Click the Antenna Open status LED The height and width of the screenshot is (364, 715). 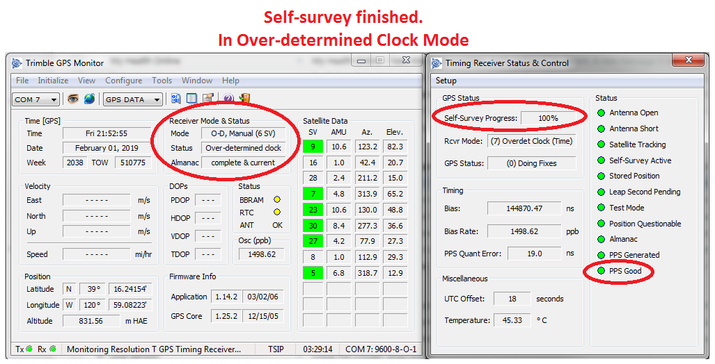[x=601, y=113]
